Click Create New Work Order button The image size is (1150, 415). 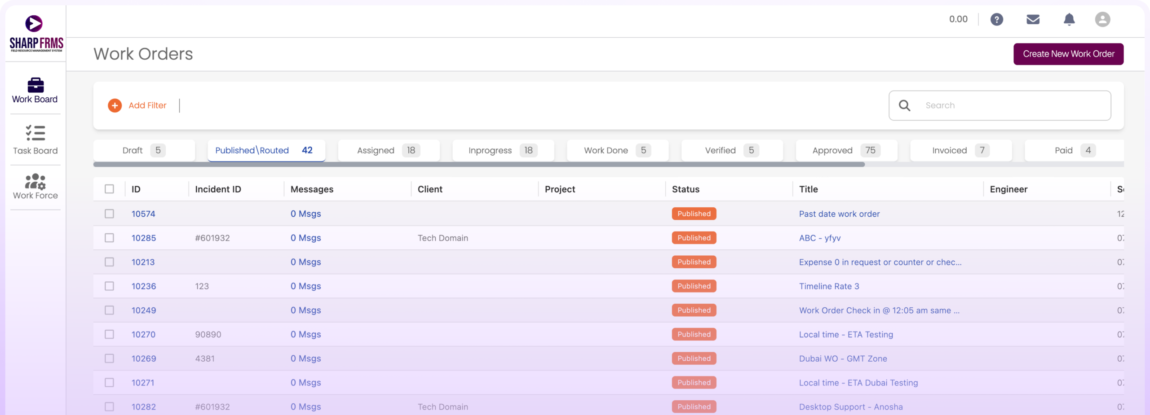coord(1068,54)
